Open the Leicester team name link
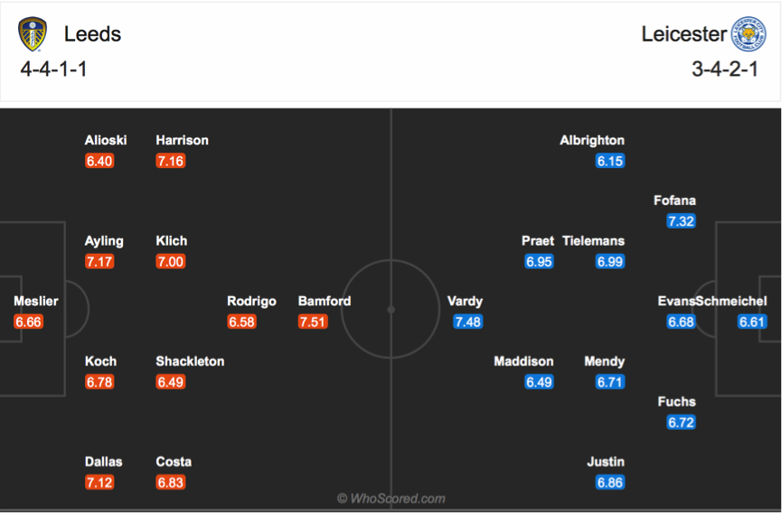782x513 pixels. pos(683,33)
